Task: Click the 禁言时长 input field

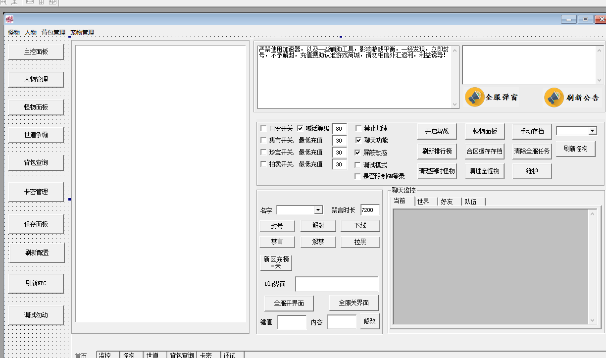Action: 370,210
